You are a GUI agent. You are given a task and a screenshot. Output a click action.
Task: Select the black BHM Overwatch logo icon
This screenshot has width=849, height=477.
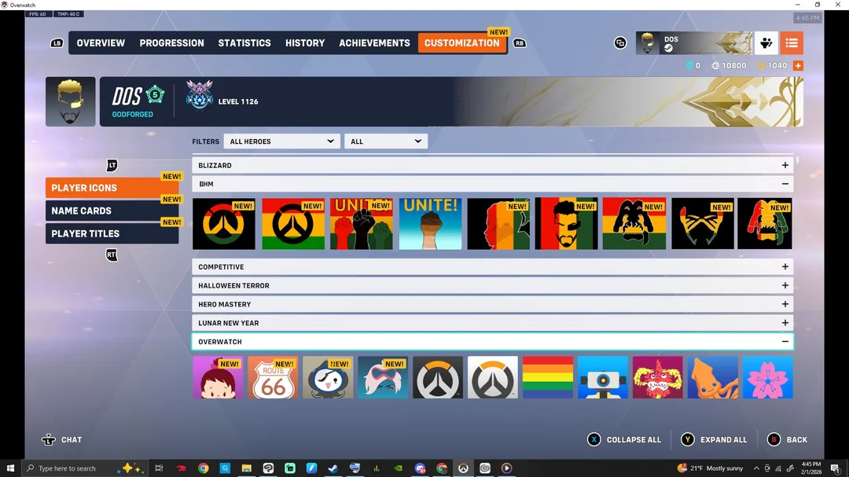tap(223, 224)
